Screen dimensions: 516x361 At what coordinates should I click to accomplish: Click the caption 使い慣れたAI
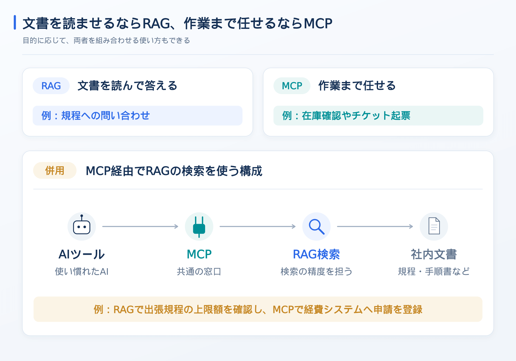point(82,272)
